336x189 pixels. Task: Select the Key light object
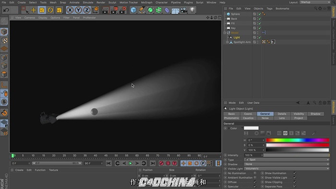(233, 28)
